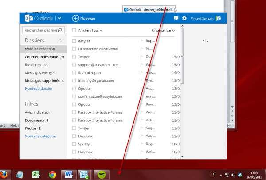Click the FR language indicator
266x180 pixels.
(x=214, y=174)
